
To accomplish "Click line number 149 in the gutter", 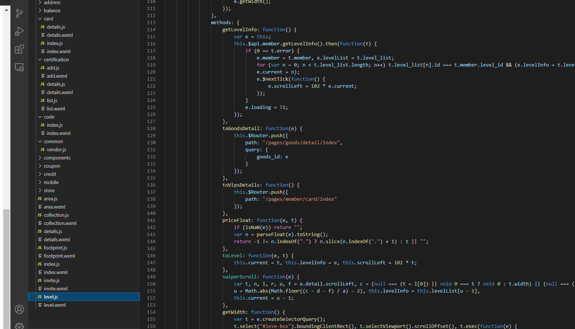I will click(151, 277).
